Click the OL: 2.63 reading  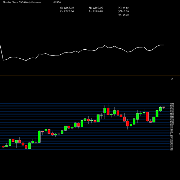point(123,15)
